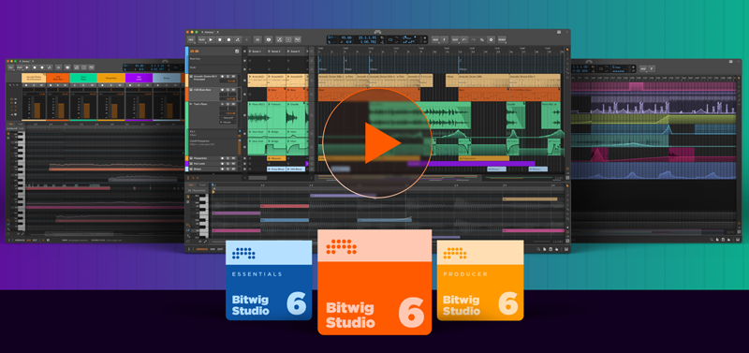The image size is (749, 353).
Task: Open the FILE menu in main window
Action: [x=191, y=39]
